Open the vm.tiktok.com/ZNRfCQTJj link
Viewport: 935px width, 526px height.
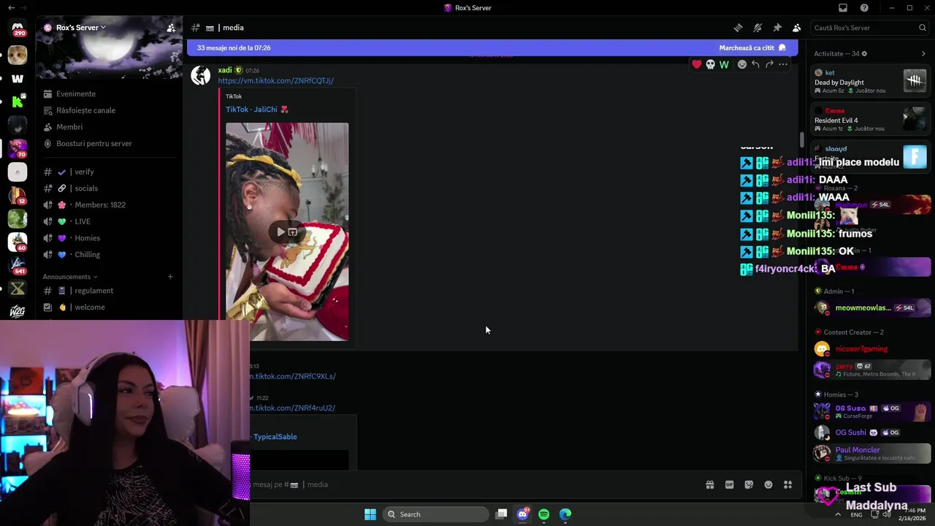275,80
